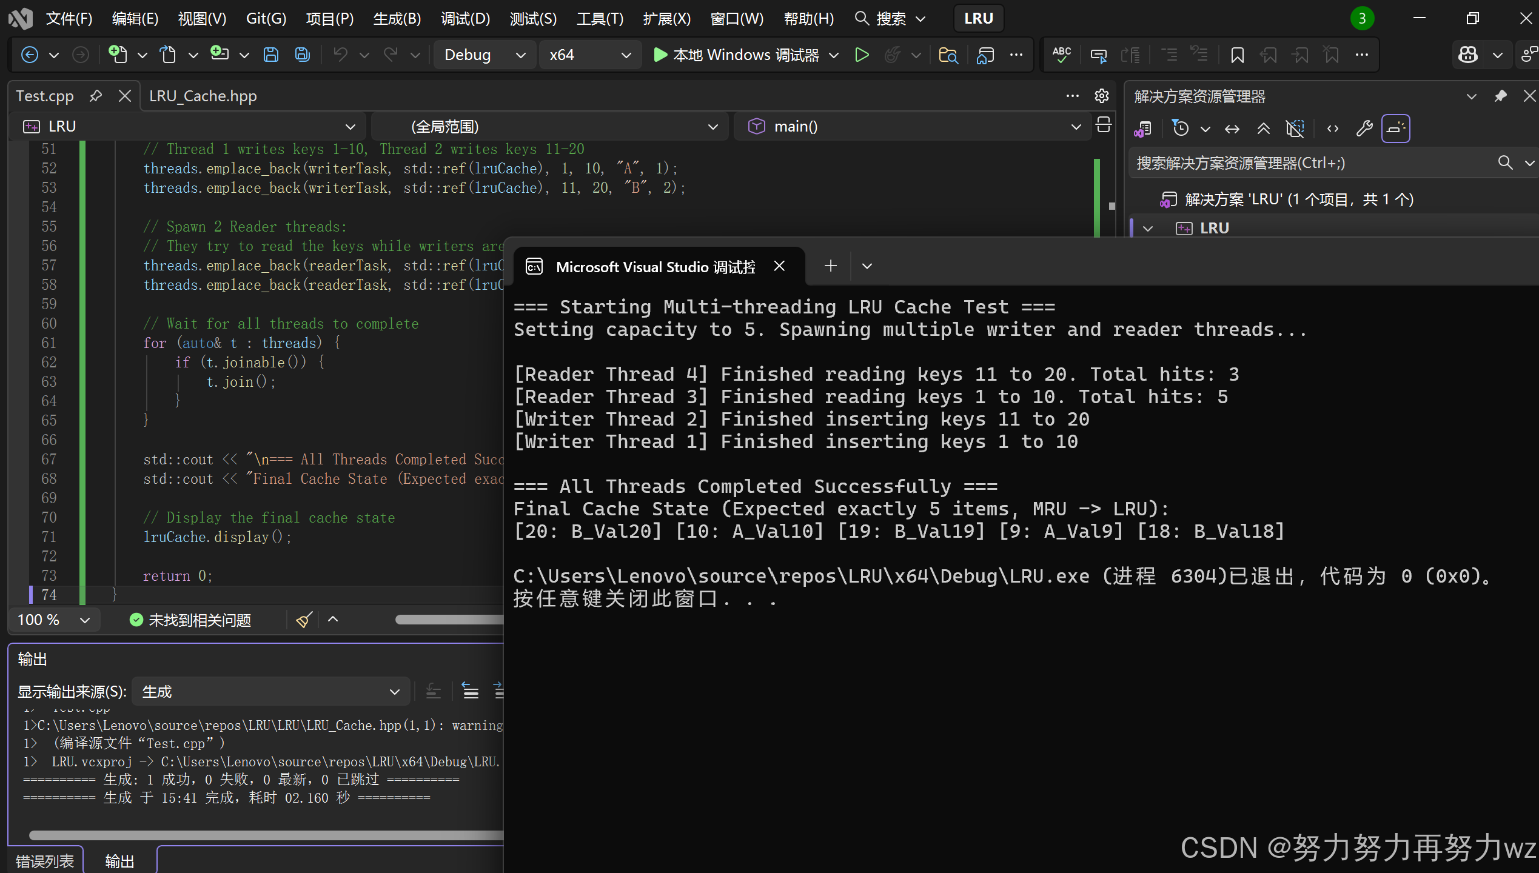Click the GitHub Copilot icon
This screenshot has height=873, width=1539.
(x=1467, y=55)
